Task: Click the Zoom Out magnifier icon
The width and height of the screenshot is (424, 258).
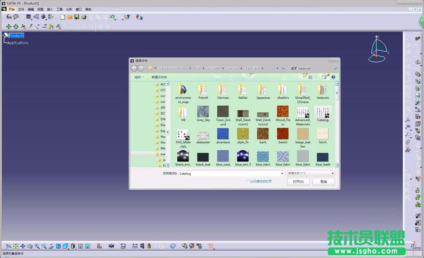Action: 44,246
